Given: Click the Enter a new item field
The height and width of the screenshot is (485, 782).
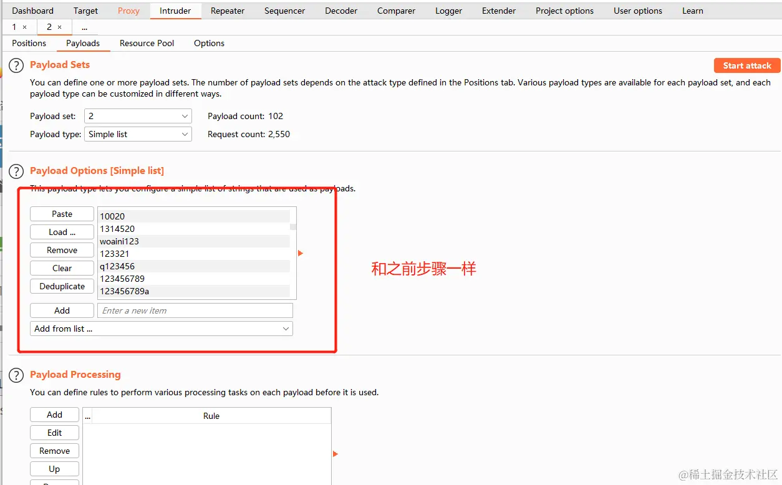Looking at the screenshot, I should click(x=195, y=310).
